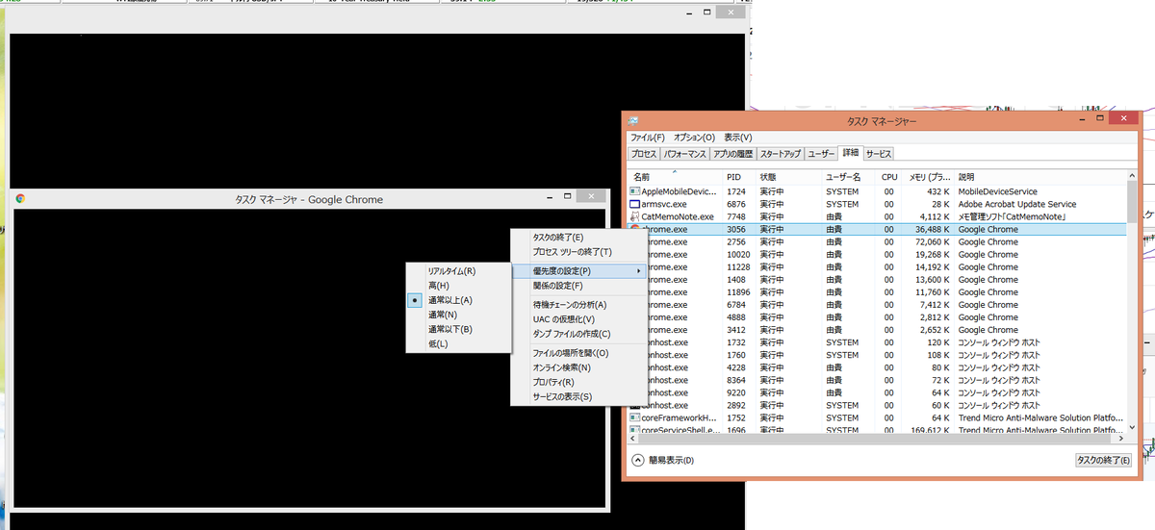Choose プロパティ(R) from context menu
This screenshot has height=530, width=1155.
click(578, 382)
